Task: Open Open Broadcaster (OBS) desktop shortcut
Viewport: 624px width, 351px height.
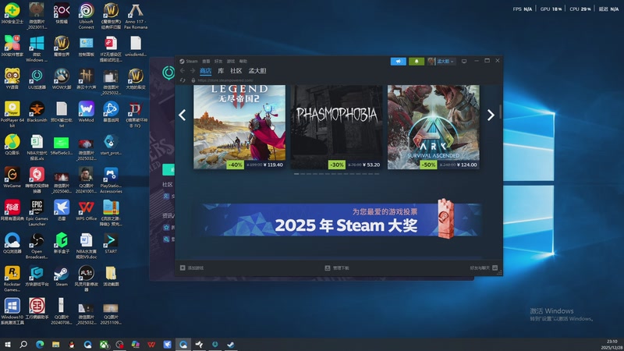Action: coord(37,246)
